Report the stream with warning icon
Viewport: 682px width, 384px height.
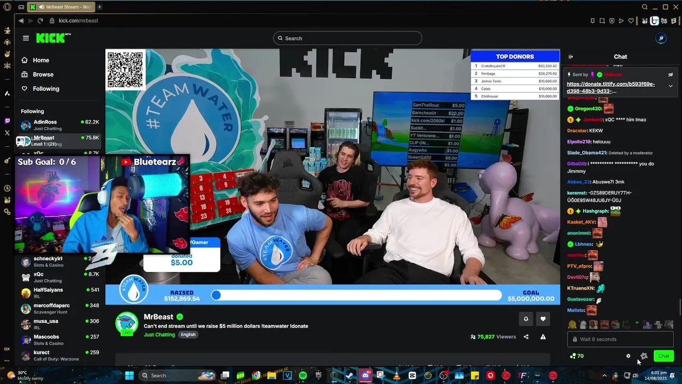pos(543,337)
